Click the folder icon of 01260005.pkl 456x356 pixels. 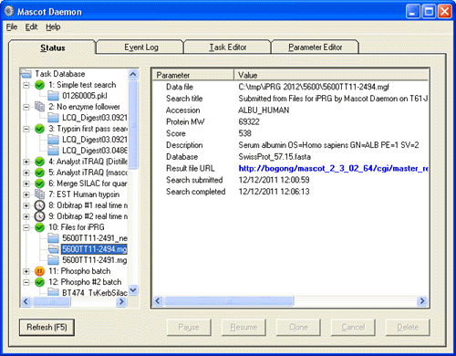click(x=54, y=96)
